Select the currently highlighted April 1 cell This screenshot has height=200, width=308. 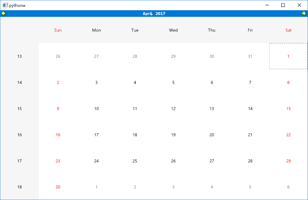(x=288, y=56)
